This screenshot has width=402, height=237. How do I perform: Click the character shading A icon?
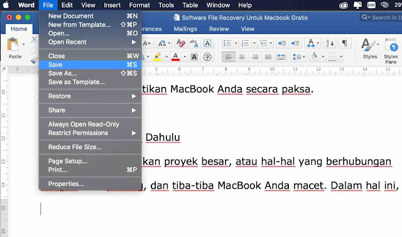tap(194, 57)
